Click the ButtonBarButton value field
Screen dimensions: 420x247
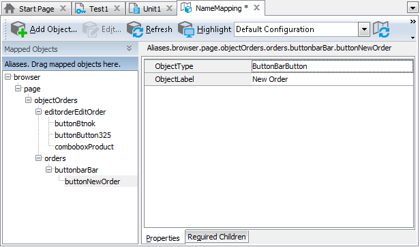(332, 66)
